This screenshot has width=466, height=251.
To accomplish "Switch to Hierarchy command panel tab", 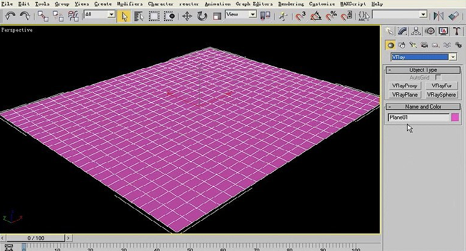I will click(417, 31).
